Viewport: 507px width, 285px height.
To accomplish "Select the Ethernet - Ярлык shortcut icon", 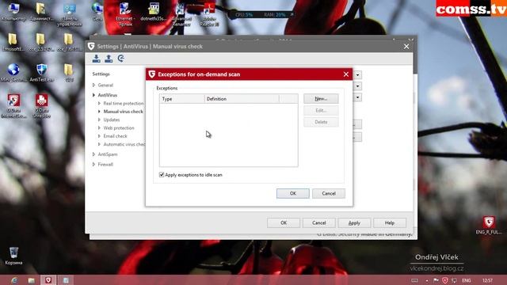I will coord(125,14).
